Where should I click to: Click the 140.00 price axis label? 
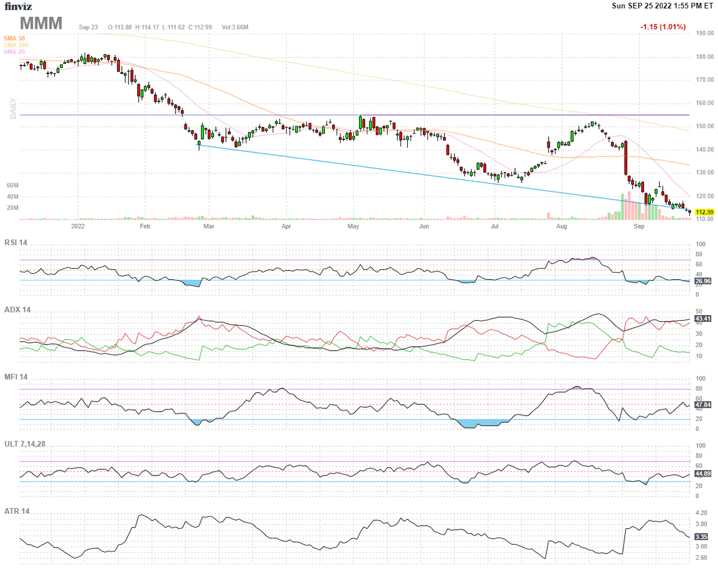click(x=705, y=150)
